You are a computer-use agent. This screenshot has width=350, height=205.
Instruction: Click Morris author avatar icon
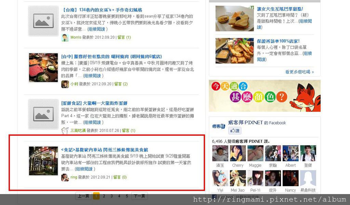coord(65,38)
